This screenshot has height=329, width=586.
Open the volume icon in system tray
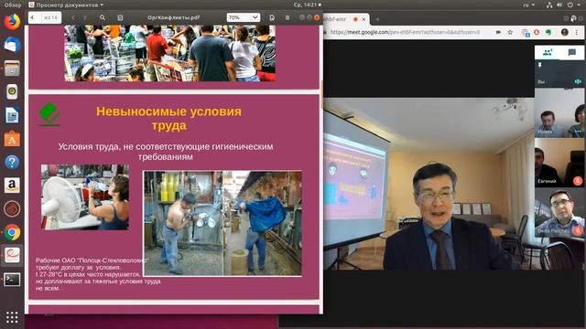(x=559, y=5)
